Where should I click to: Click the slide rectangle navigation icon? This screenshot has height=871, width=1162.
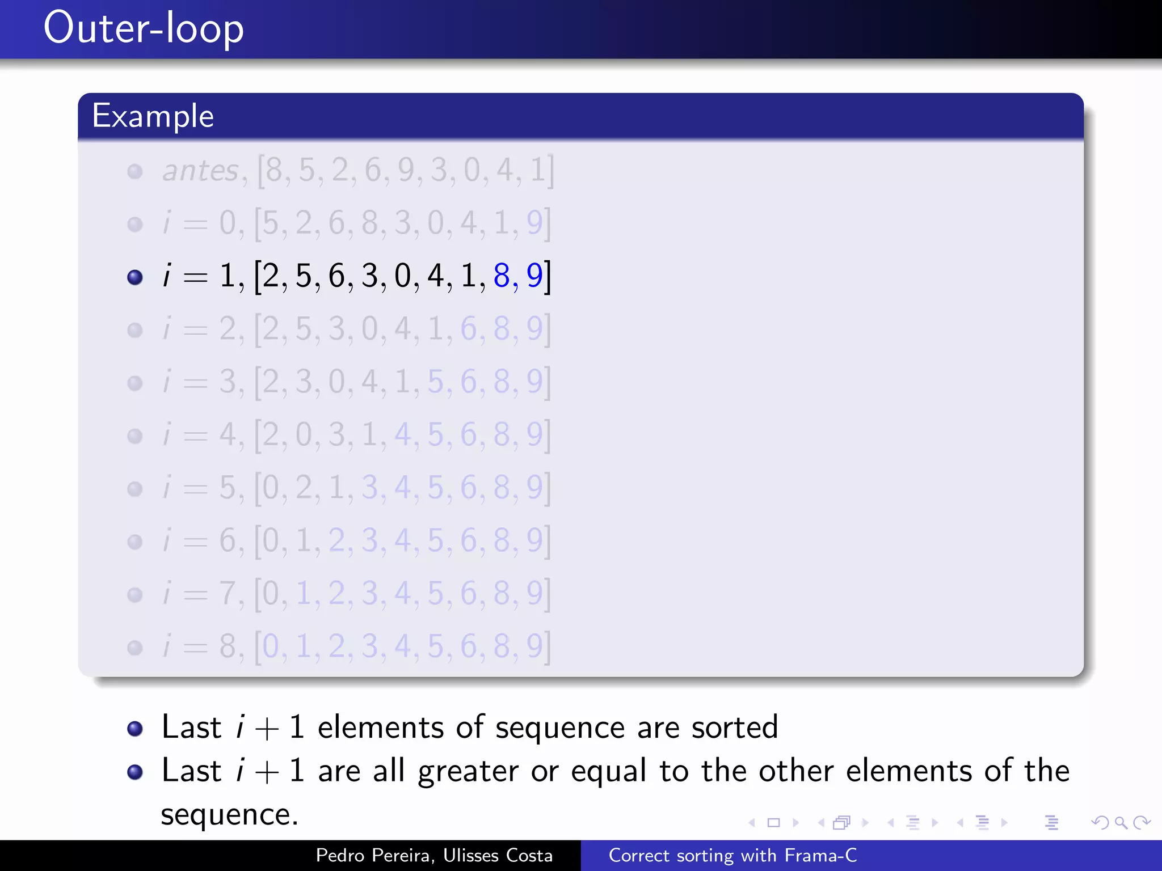tap(773, 822)
